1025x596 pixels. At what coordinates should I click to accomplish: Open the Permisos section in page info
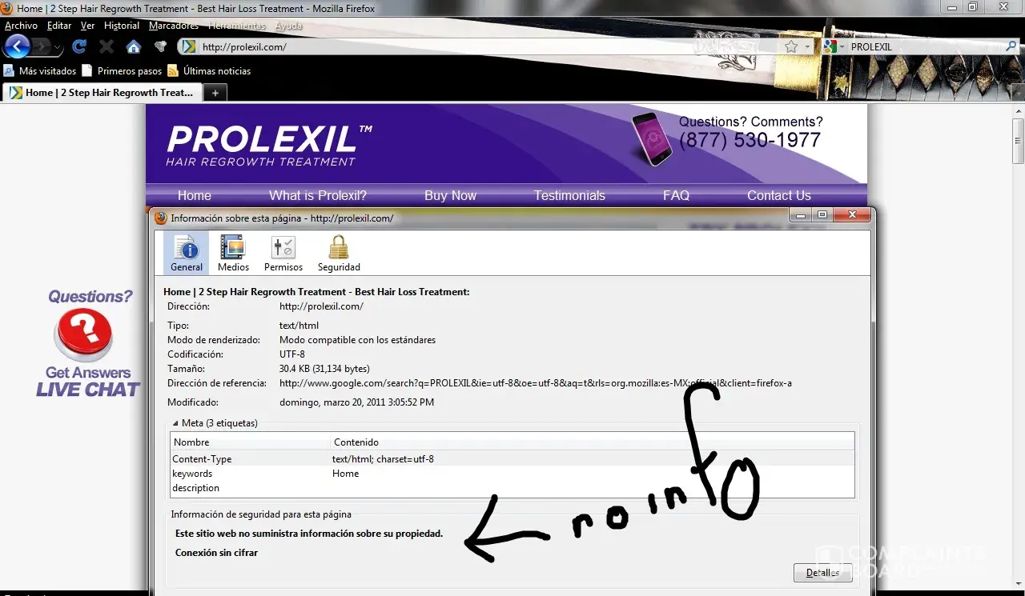coord(283,253)
